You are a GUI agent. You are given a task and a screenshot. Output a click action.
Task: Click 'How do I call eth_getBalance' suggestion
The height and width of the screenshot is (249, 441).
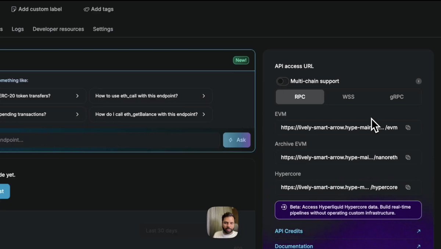click(151, 114)
